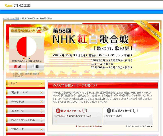163x136 pixels.
Task: Open 今年の新顔 menu item
Action: click(25, 102)
